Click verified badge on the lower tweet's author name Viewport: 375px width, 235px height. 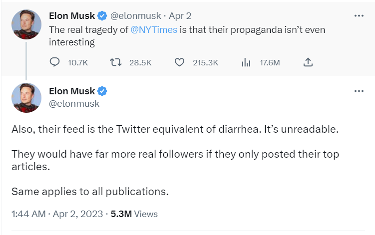pos(102,91)
